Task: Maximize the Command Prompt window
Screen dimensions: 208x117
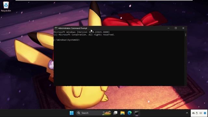Action: tap(176, 28)
